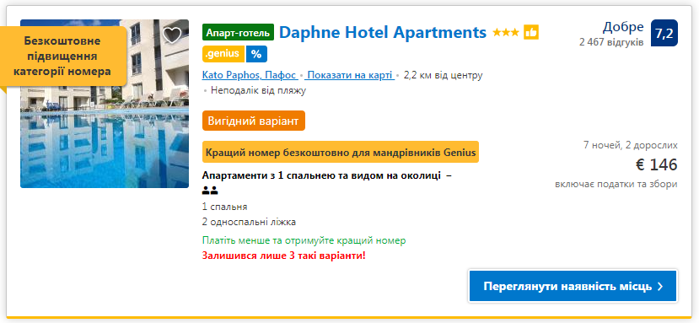Screen dimensions: 699x323
Task: Click the thumbs-up preferred partner icon
Action: click(531, 32)
